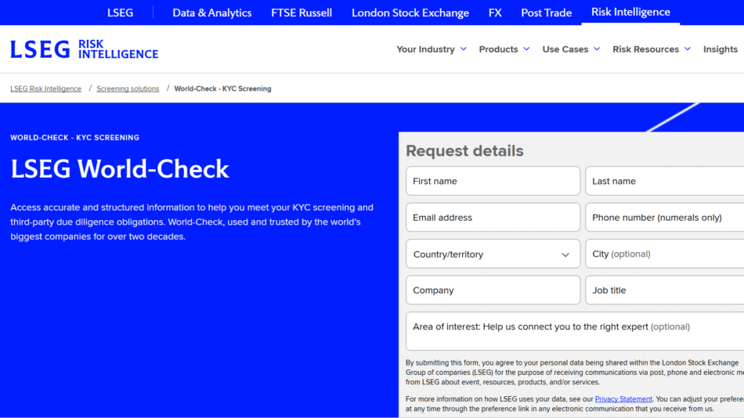The width and height of the screenshot is (744, 418).
Task: Click into the Company text field
Action: coord(493,290)
